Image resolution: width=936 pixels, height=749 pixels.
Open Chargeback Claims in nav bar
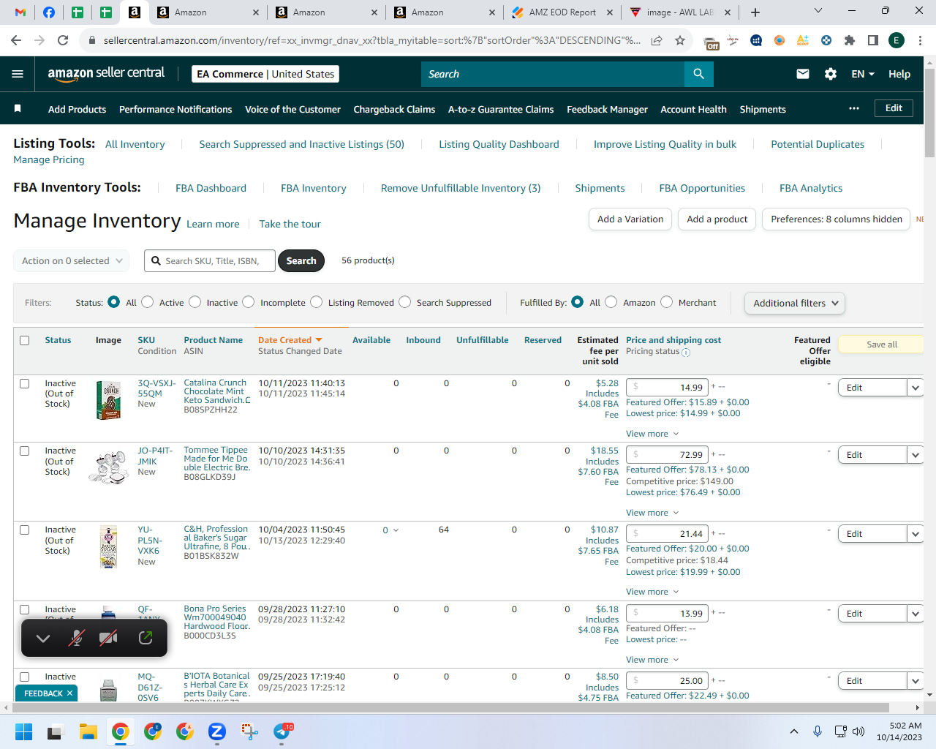tap(394, 109)
